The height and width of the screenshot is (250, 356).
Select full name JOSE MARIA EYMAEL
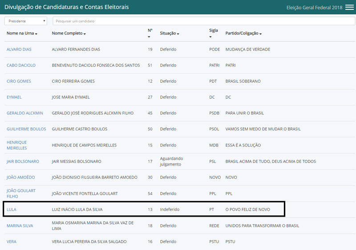tap(71, 97)
